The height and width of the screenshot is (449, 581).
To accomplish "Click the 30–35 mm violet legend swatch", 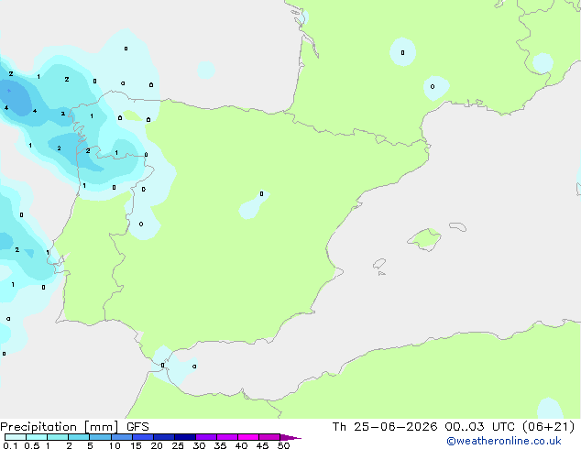I will click(x=206, y=437).
